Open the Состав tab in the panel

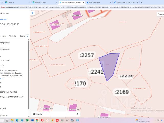click(22, 36)
